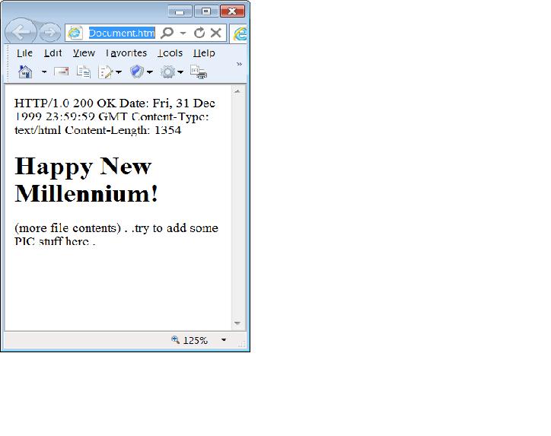Click the scrollbar down arrow
Screen dimensions: 551x436
[x=237, y=323]
